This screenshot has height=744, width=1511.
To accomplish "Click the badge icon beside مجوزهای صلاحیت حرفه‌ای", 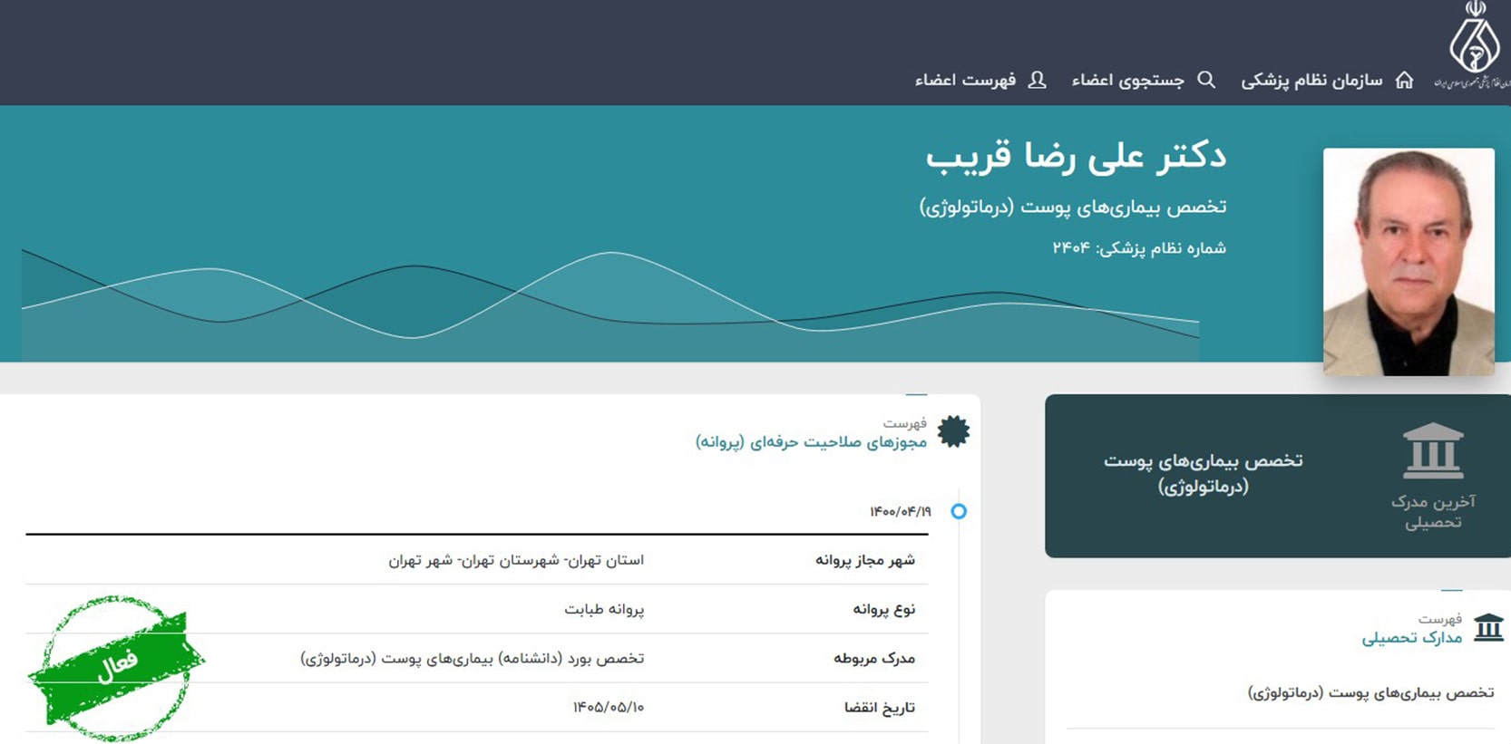I will [x=953, y=431].
